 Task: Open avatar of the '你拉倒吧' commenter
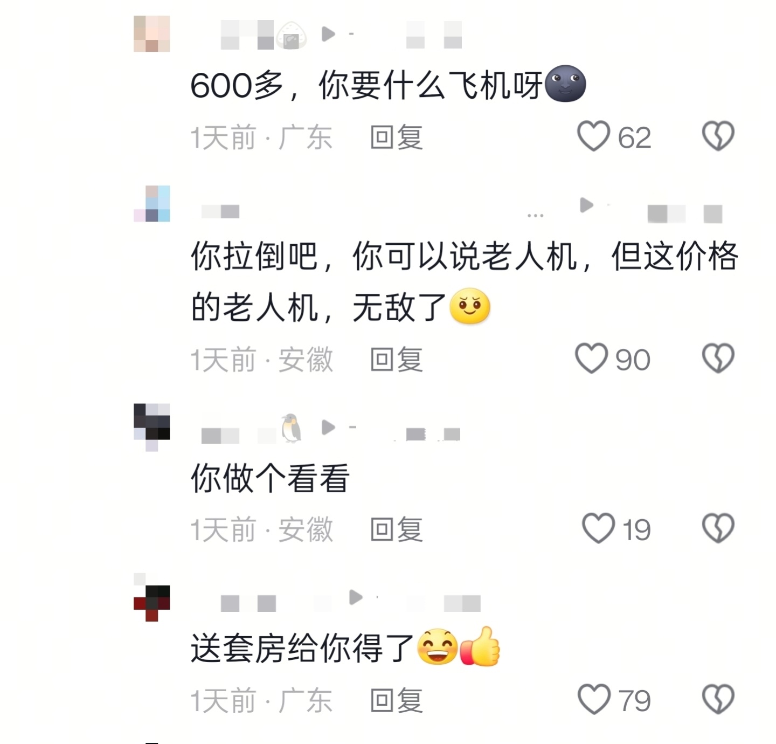[x=152, y=204]
